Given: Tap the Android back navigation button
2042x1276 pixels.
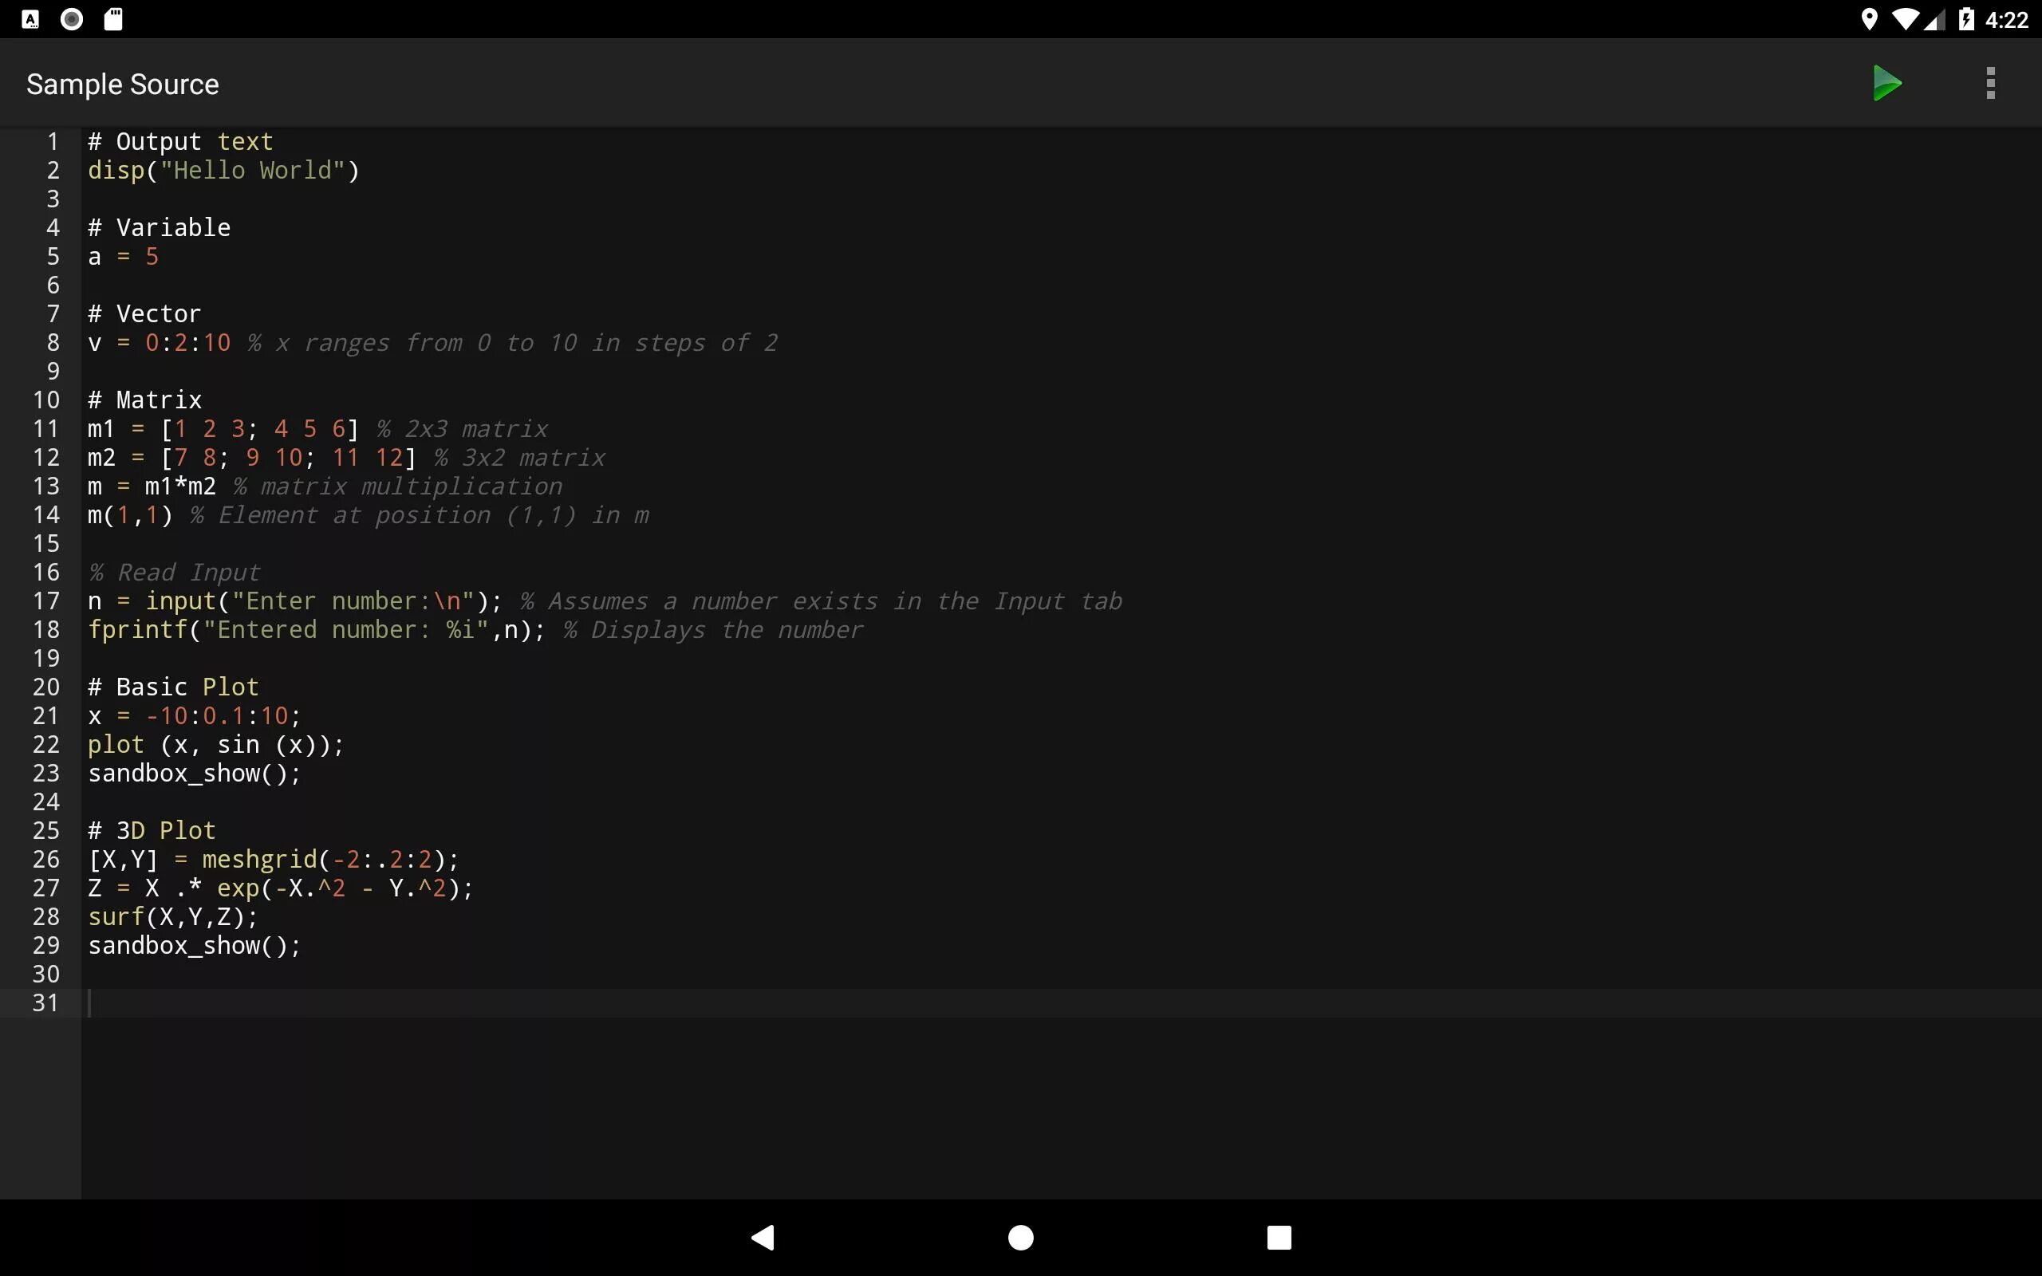Looking at the screenshot, I should [763, 1237].
